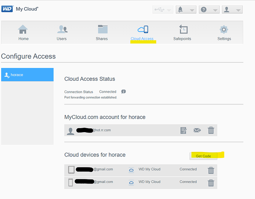The image size is (255, 199).
Task: Go to the Home tab
Action: 24,33
